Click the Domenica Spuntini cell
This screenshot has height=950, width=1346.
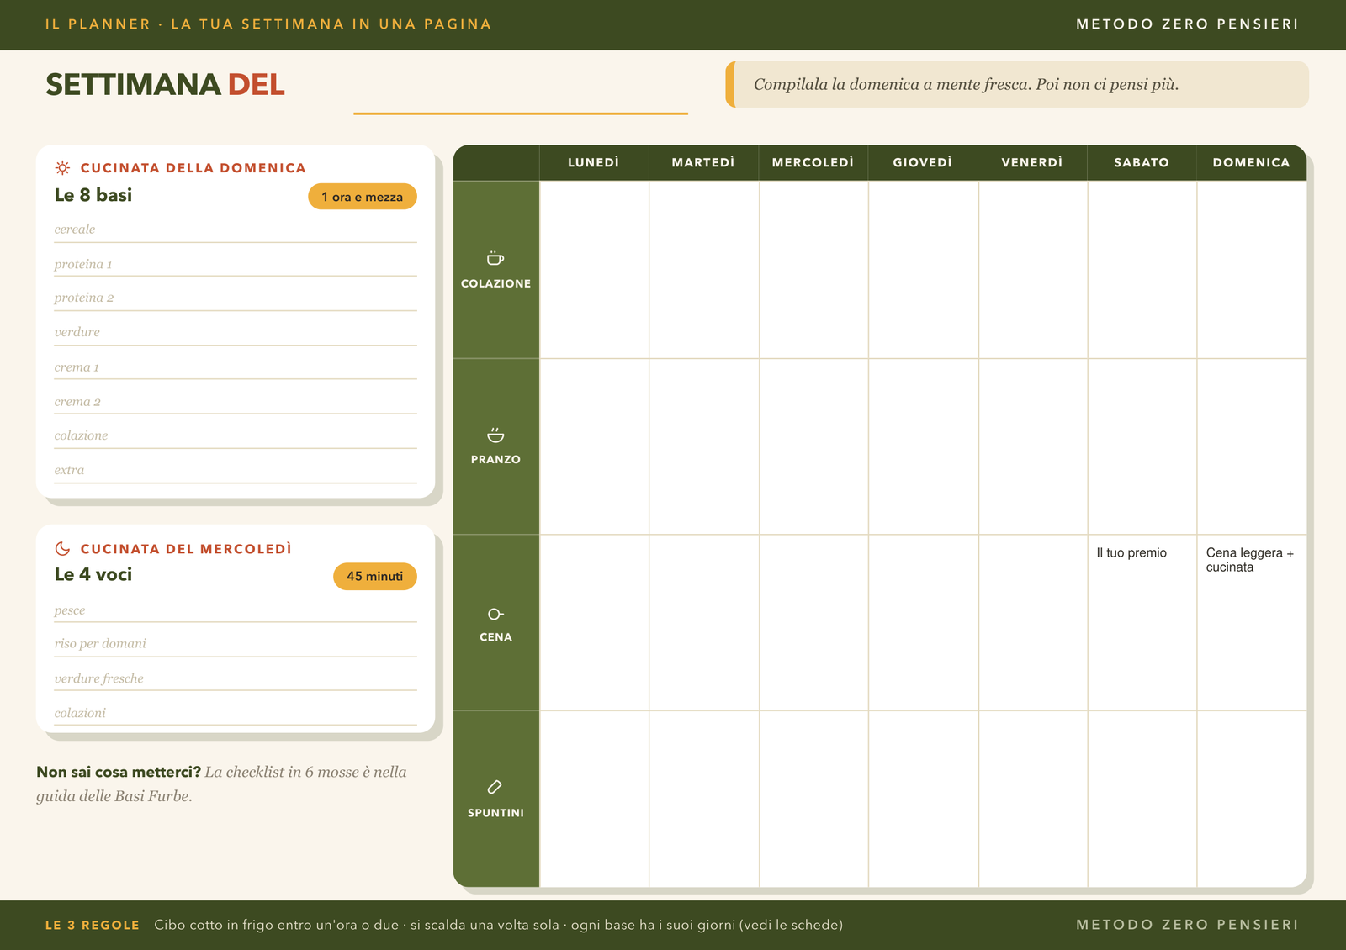pos(1252,799)
